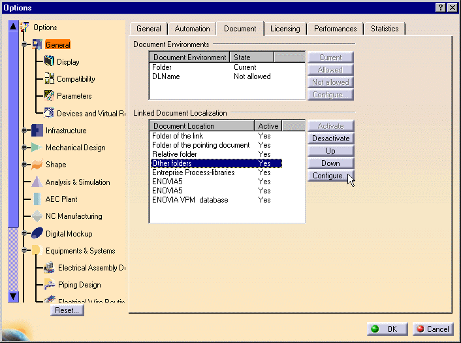Screen dimensions: 461x343
Task: Click OK to confirm options
Action: (x=387, y=329)
